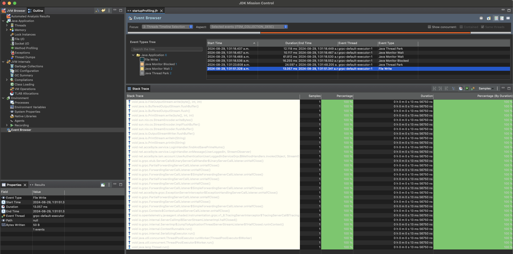Switch to the Results tab
The height and width of the screenshot is (254, 513).
click(x=37, y=185)
